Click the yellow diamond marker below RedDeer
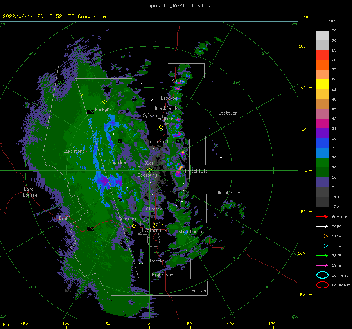This screenshot has height=329, width=352. point(161,127)
